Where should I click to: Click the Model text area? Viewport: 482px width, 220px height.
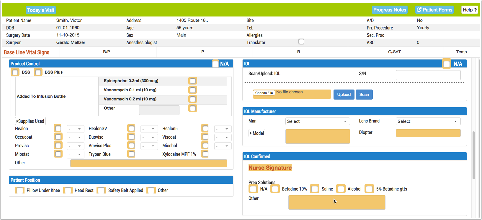(x=318, y=136)
